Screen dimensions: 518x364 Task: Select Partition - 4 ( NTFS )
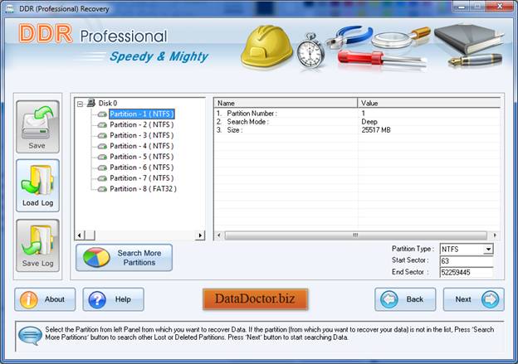point(142,146)
